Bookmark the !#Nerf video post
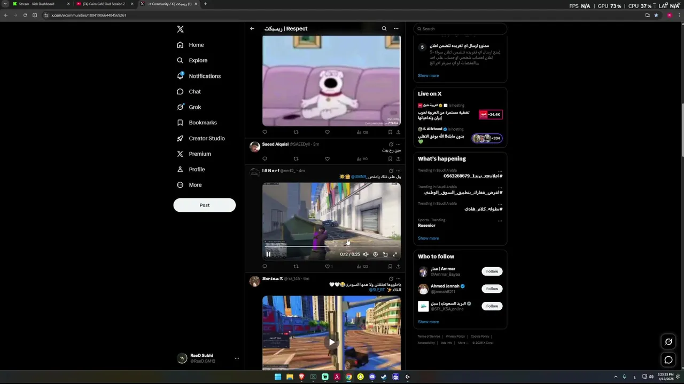The height and width of the screenshot is (384, 684). pyautogui.click(x=390, y=266)
